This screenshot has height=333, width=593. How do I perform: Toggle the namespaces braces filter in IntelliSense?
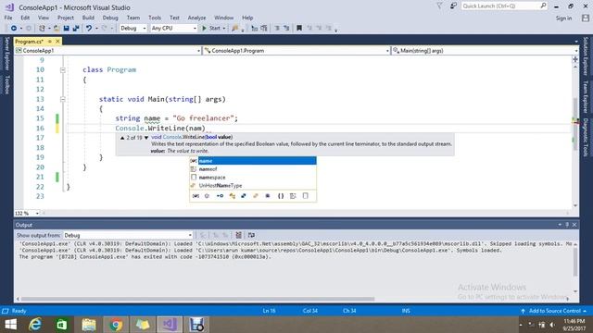(281, 196)
